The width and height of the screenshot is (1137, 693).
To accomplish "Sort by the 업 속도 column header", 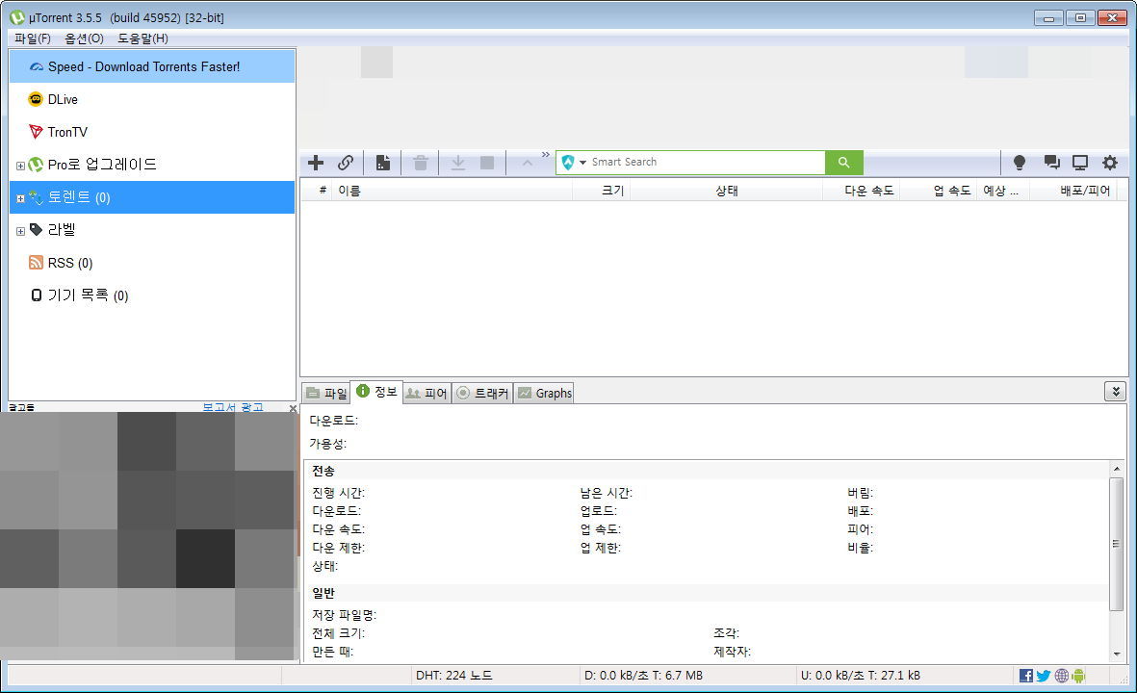I will tap(938, 191).
